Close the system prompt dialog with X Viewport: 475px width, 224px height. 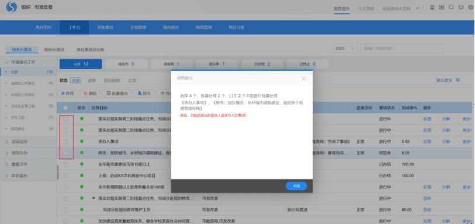304,79
